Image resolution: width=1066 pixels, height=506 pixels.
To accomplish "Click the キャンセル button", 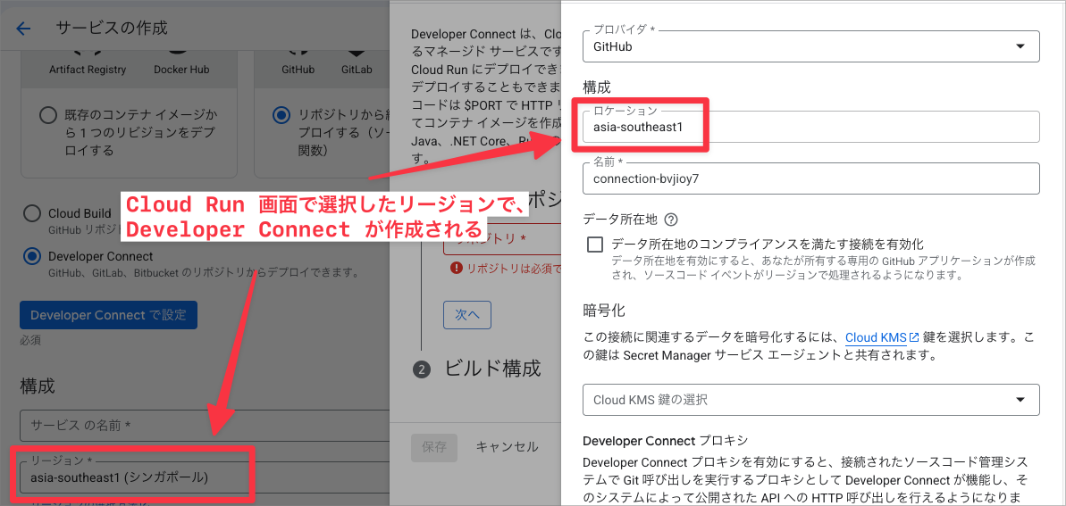I will [507, 447].
